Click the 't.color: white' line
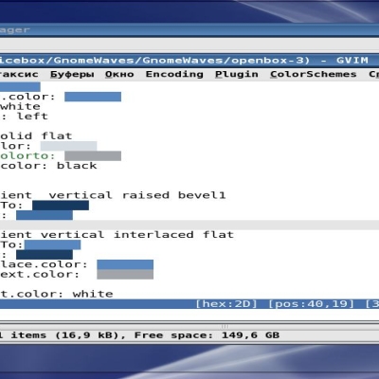 (x=57, y=294)
